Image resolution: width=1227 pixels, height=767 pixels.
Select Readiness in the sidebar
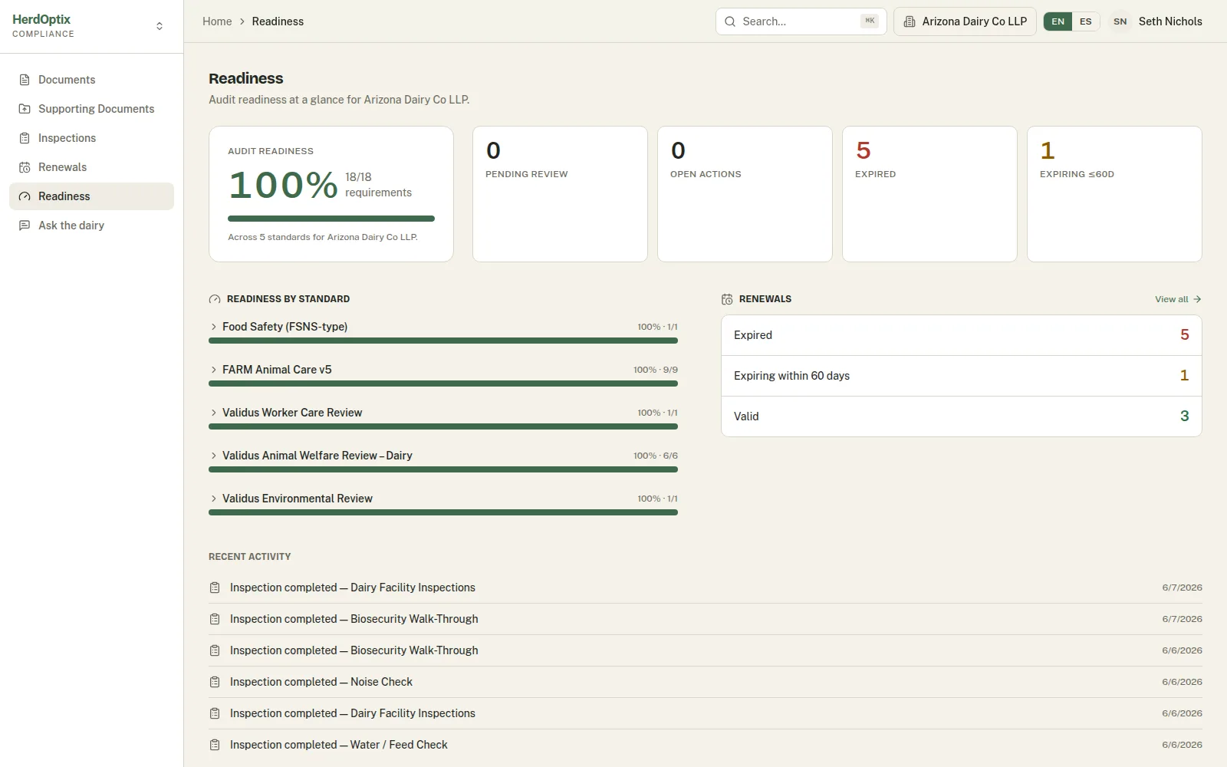91,196
